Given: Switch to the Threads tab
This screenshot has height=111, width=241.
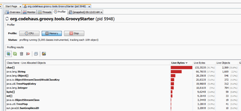Looking at the screenshot, I should point(45,12).
